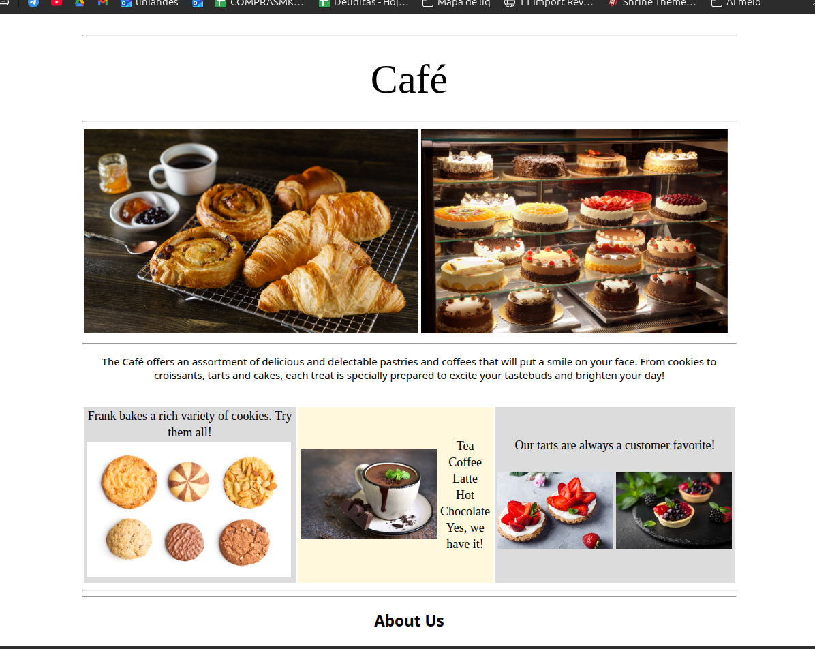Click the hot chocolate cup image
This screenshot has width=815, height=649.
[x=369, y=494]
